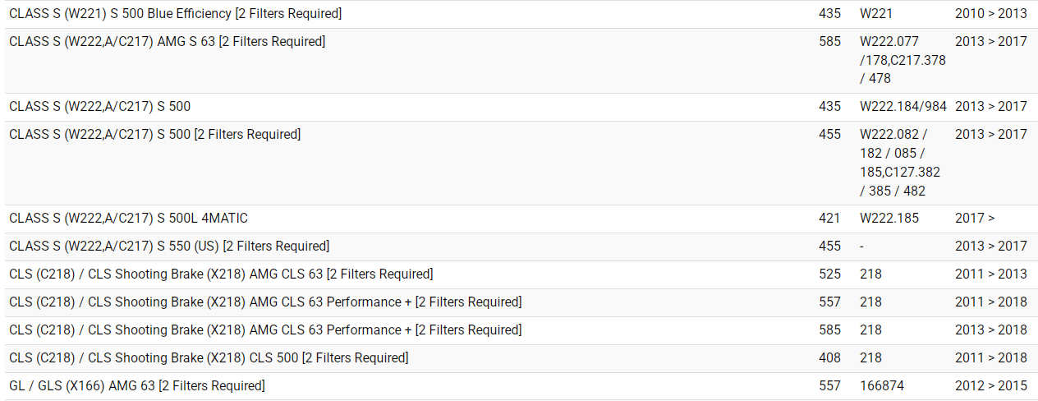
Task: Click the W222.184/984 chassis code
Action: click(903, 107)
